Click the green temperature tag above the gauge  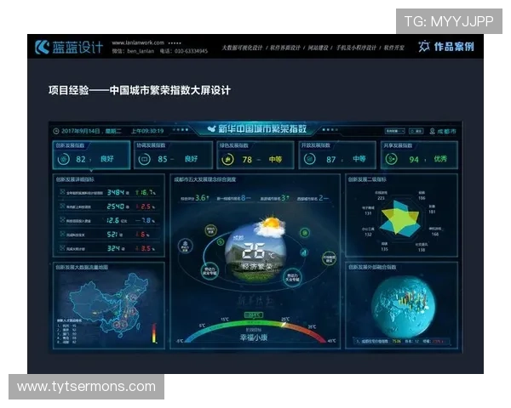(254, 315)
